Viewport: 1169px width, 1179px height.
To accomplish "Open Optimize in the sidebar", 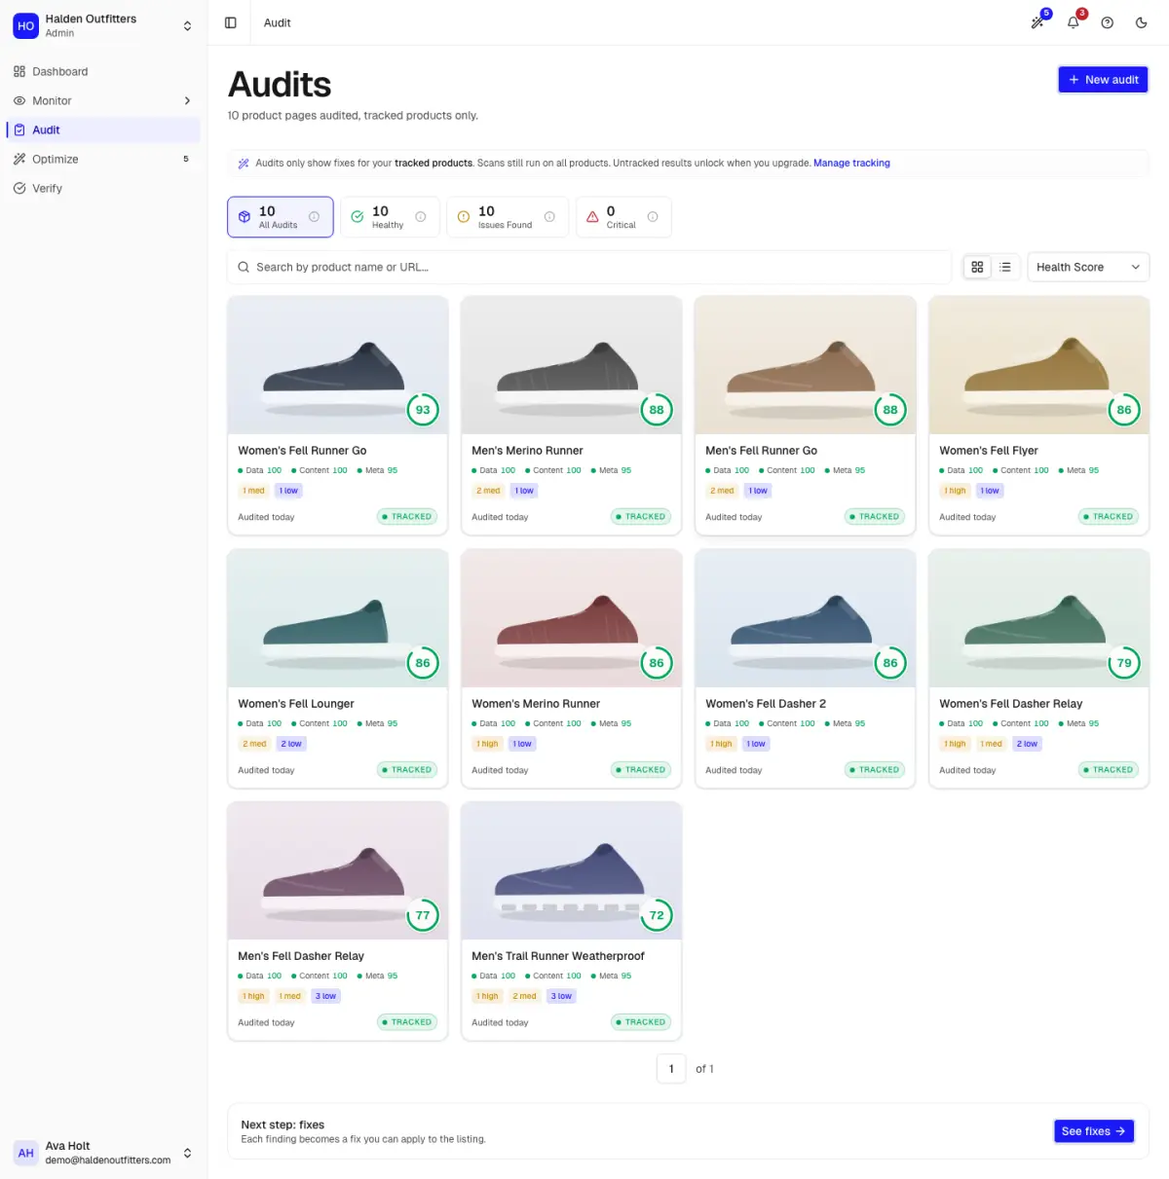I will tap(103, 159).
